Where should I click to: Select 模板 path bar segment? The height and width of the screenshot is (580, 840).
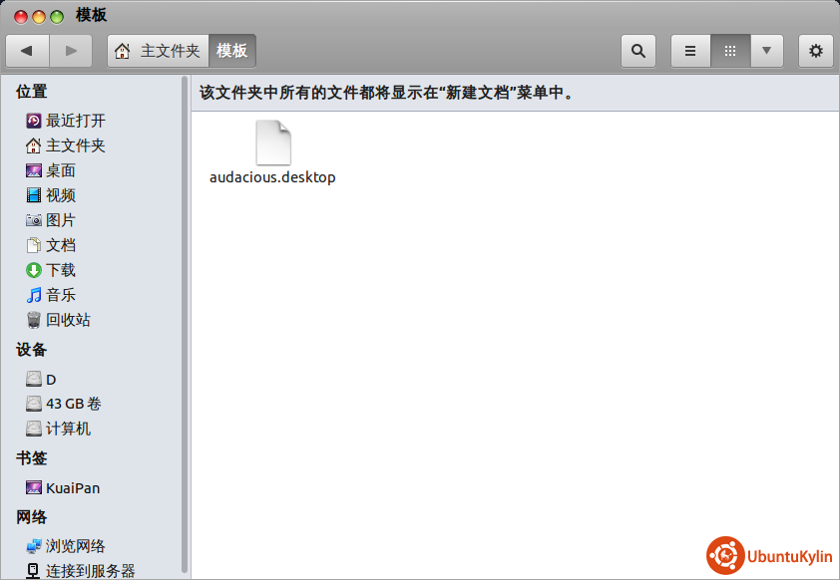pos(232,51)
